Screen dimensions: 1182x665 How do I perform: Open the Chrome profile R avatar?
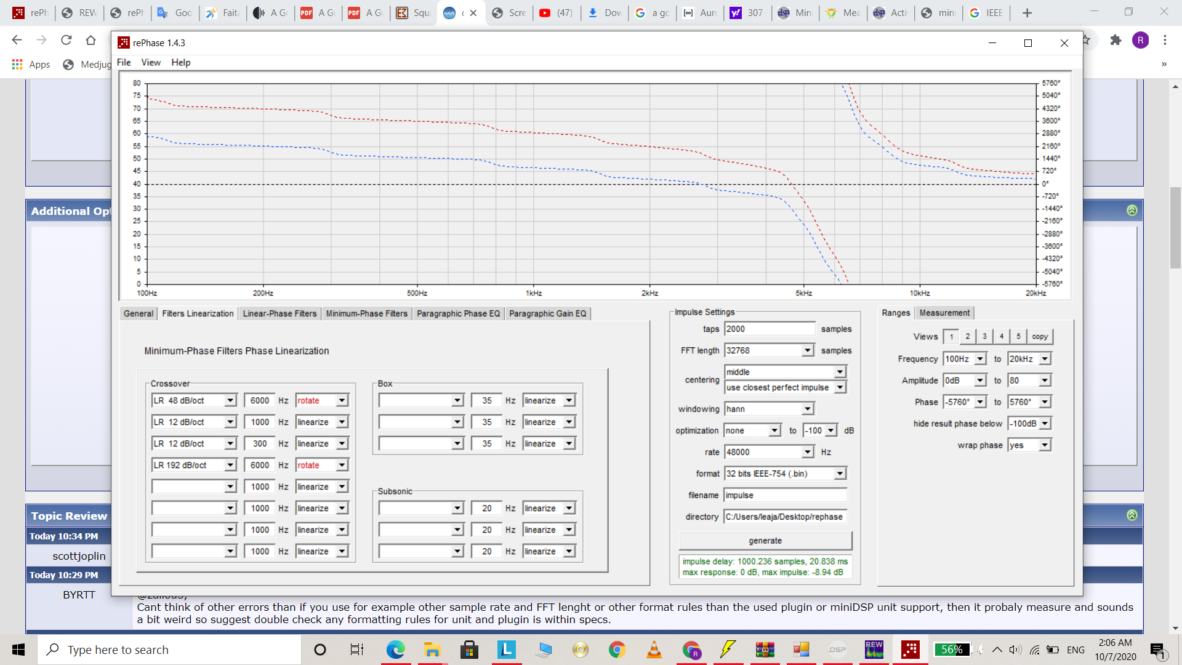[x=1140, y=40]
